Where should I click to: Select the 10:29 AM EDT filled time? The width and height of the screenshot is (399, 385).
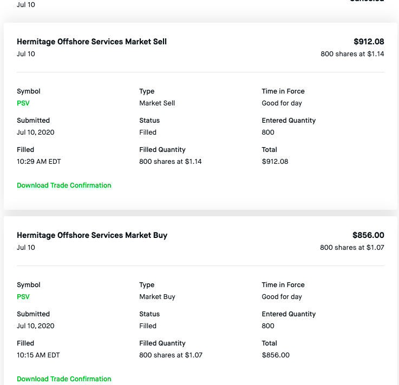click(38, 162)
